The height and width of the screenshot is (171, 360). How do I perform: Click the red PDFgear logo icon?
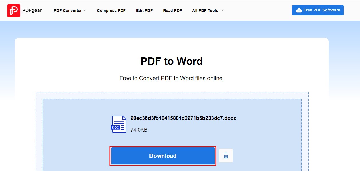point(14,10)
